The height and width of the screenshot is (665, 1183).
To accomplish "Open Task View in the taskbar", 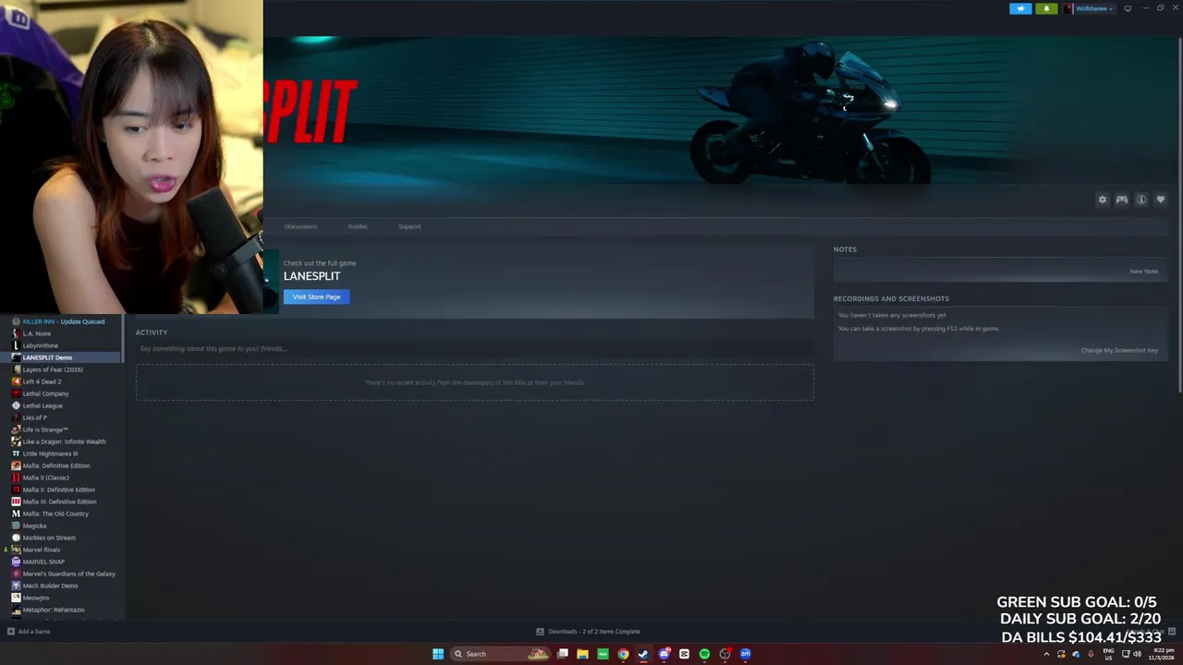I will (x=562, y=654).
